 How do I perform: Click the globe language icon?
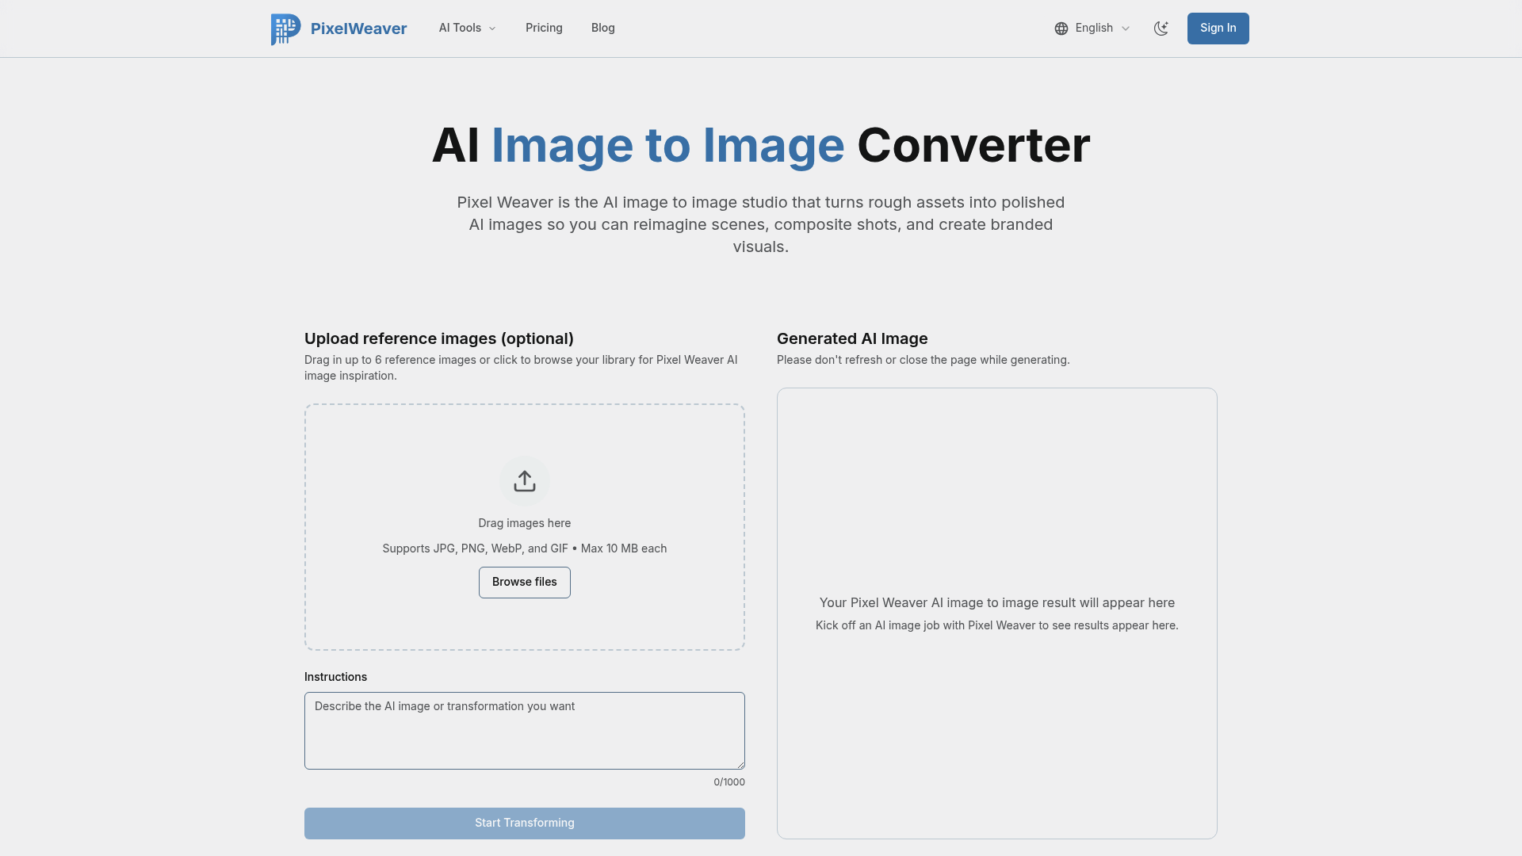1062,28
